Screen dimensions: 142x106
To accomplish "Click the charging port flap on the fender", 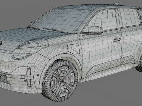I will pos(73,49).
